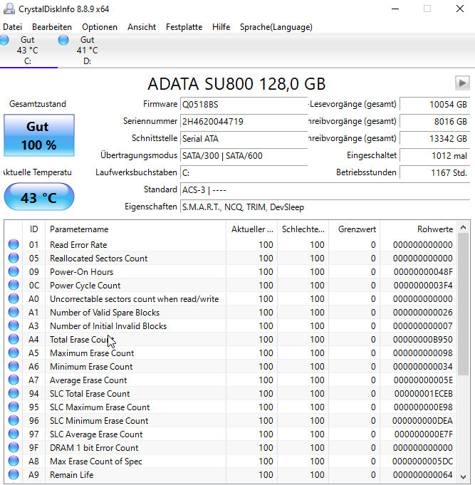Click status orb for DRAM 1 bit Error Count

[14, 447]
